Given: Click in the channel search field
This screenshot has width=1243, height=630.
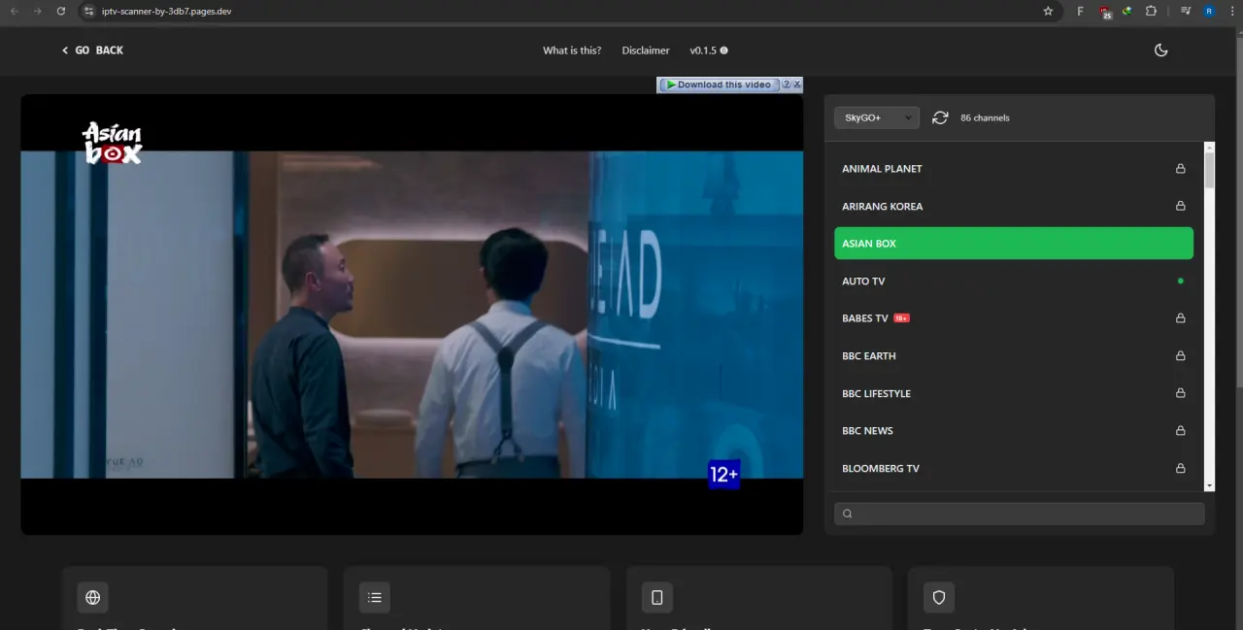Looking at the screenshot, I should coord(1020,514).
